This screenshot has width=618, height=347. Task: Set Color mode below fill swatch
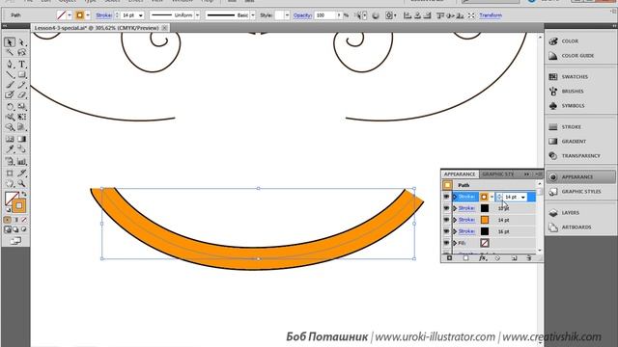click(x=8, y=220)
